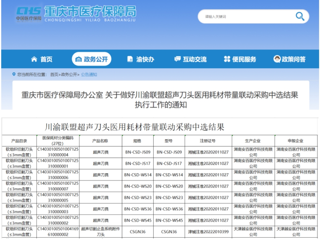Viewport: 320px width, 239px height.
Task: Click the building icon beside 政务公开
Action: coord(78,59)
